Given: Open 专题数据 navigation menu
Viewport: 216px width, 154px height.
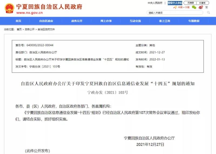Looking at the screenshot, I should pos(194,21).
